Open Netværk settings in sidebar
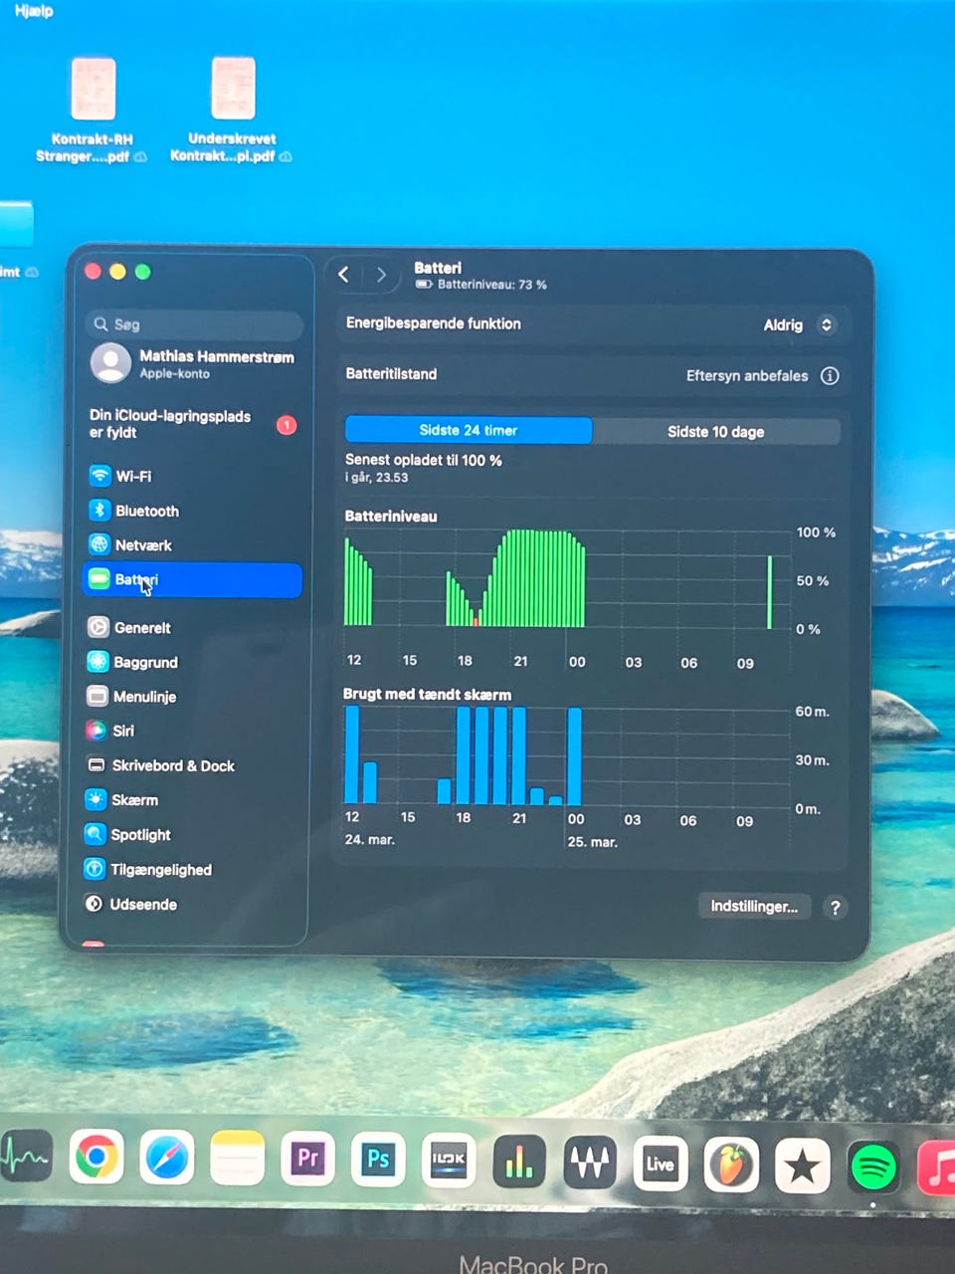This screenshot has width=955, height=1274. click(x=194, y=544)
